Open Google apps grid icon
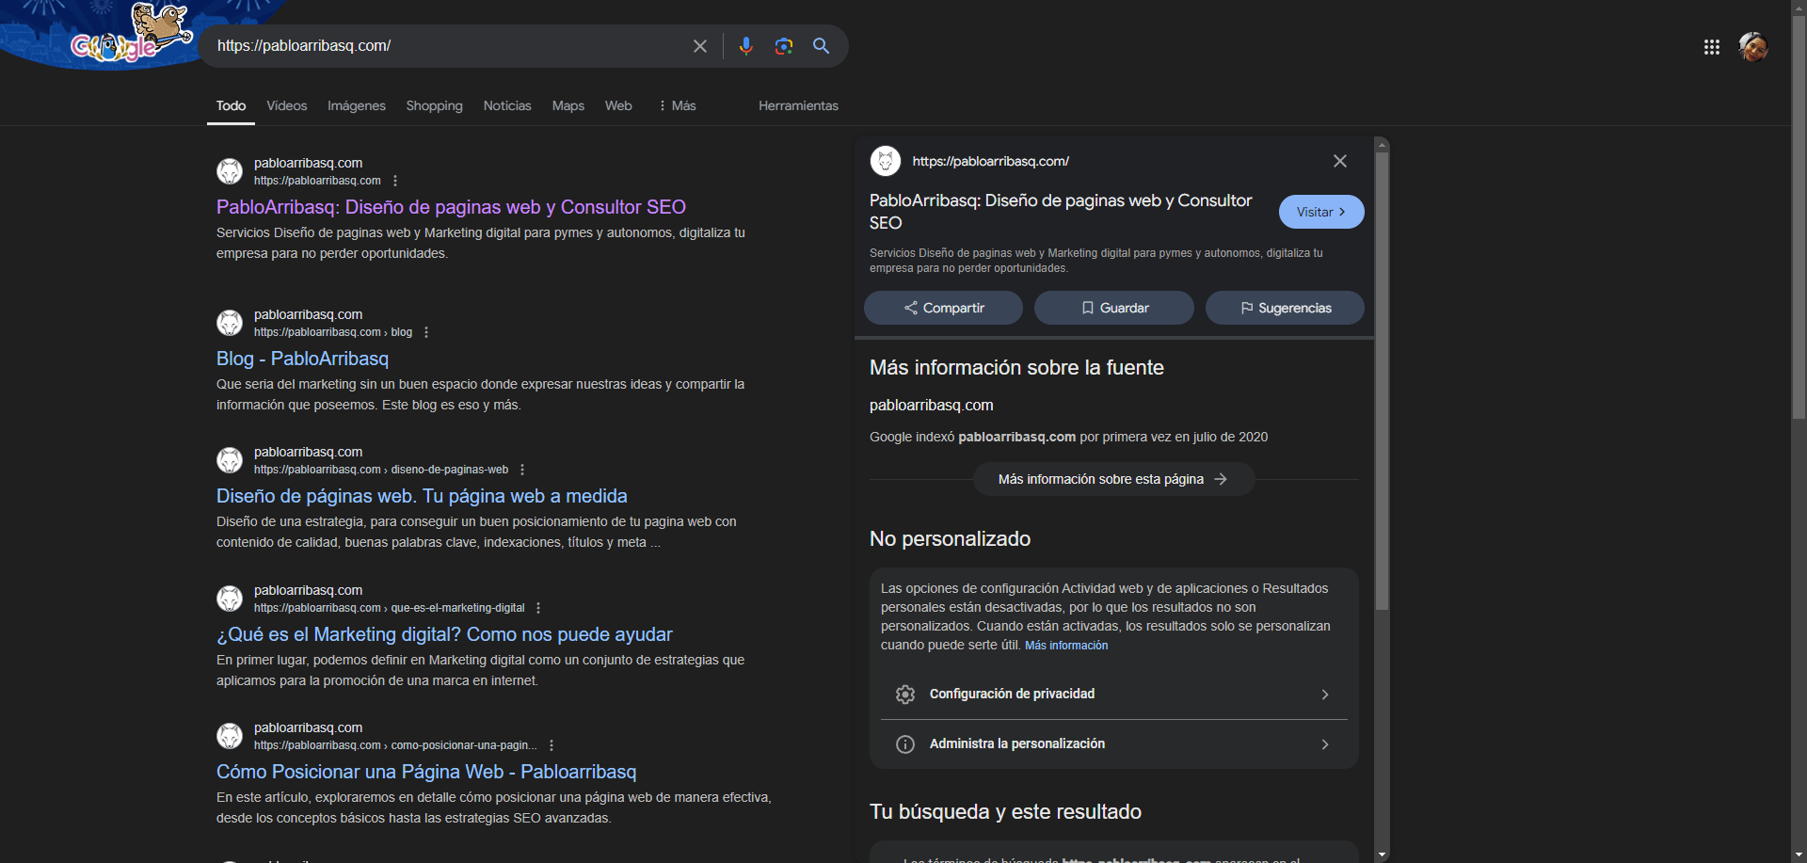 pyautogui.click(x=1712, y=47)
